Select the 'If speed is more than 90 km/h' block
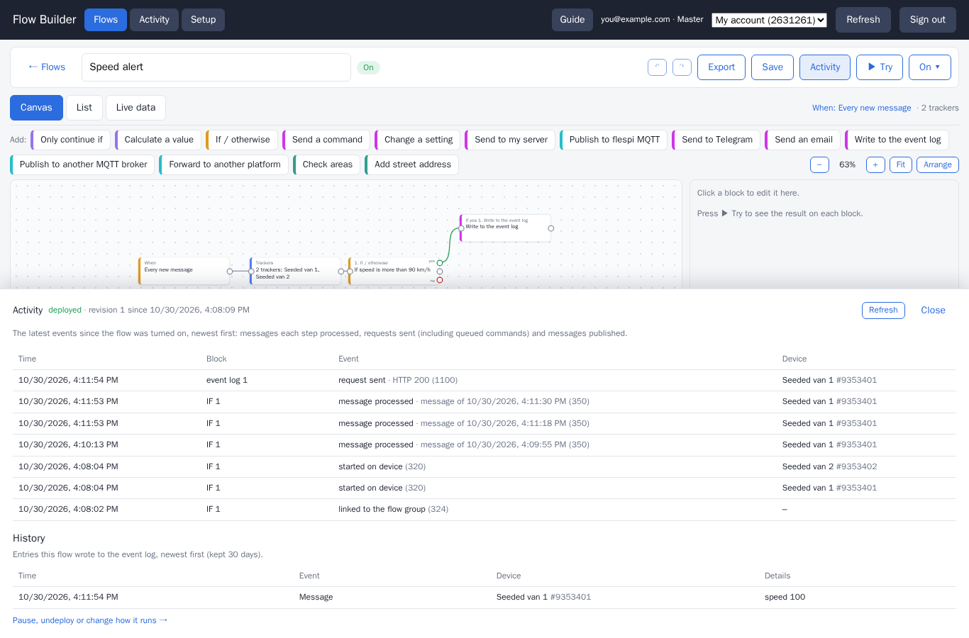 [393, 271]
